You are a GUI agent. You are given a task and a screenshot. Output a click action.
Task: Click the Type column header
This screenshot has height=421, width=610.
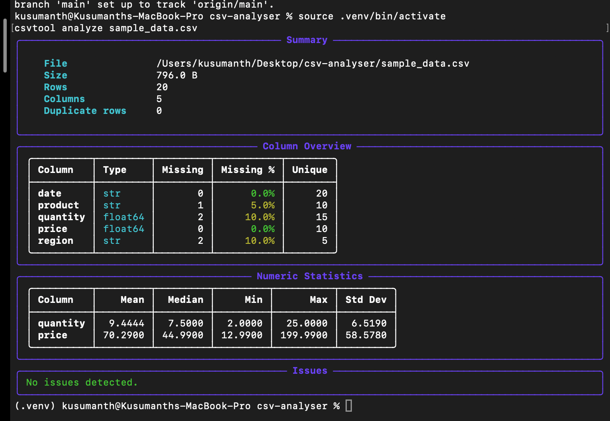tap(115, 170)
